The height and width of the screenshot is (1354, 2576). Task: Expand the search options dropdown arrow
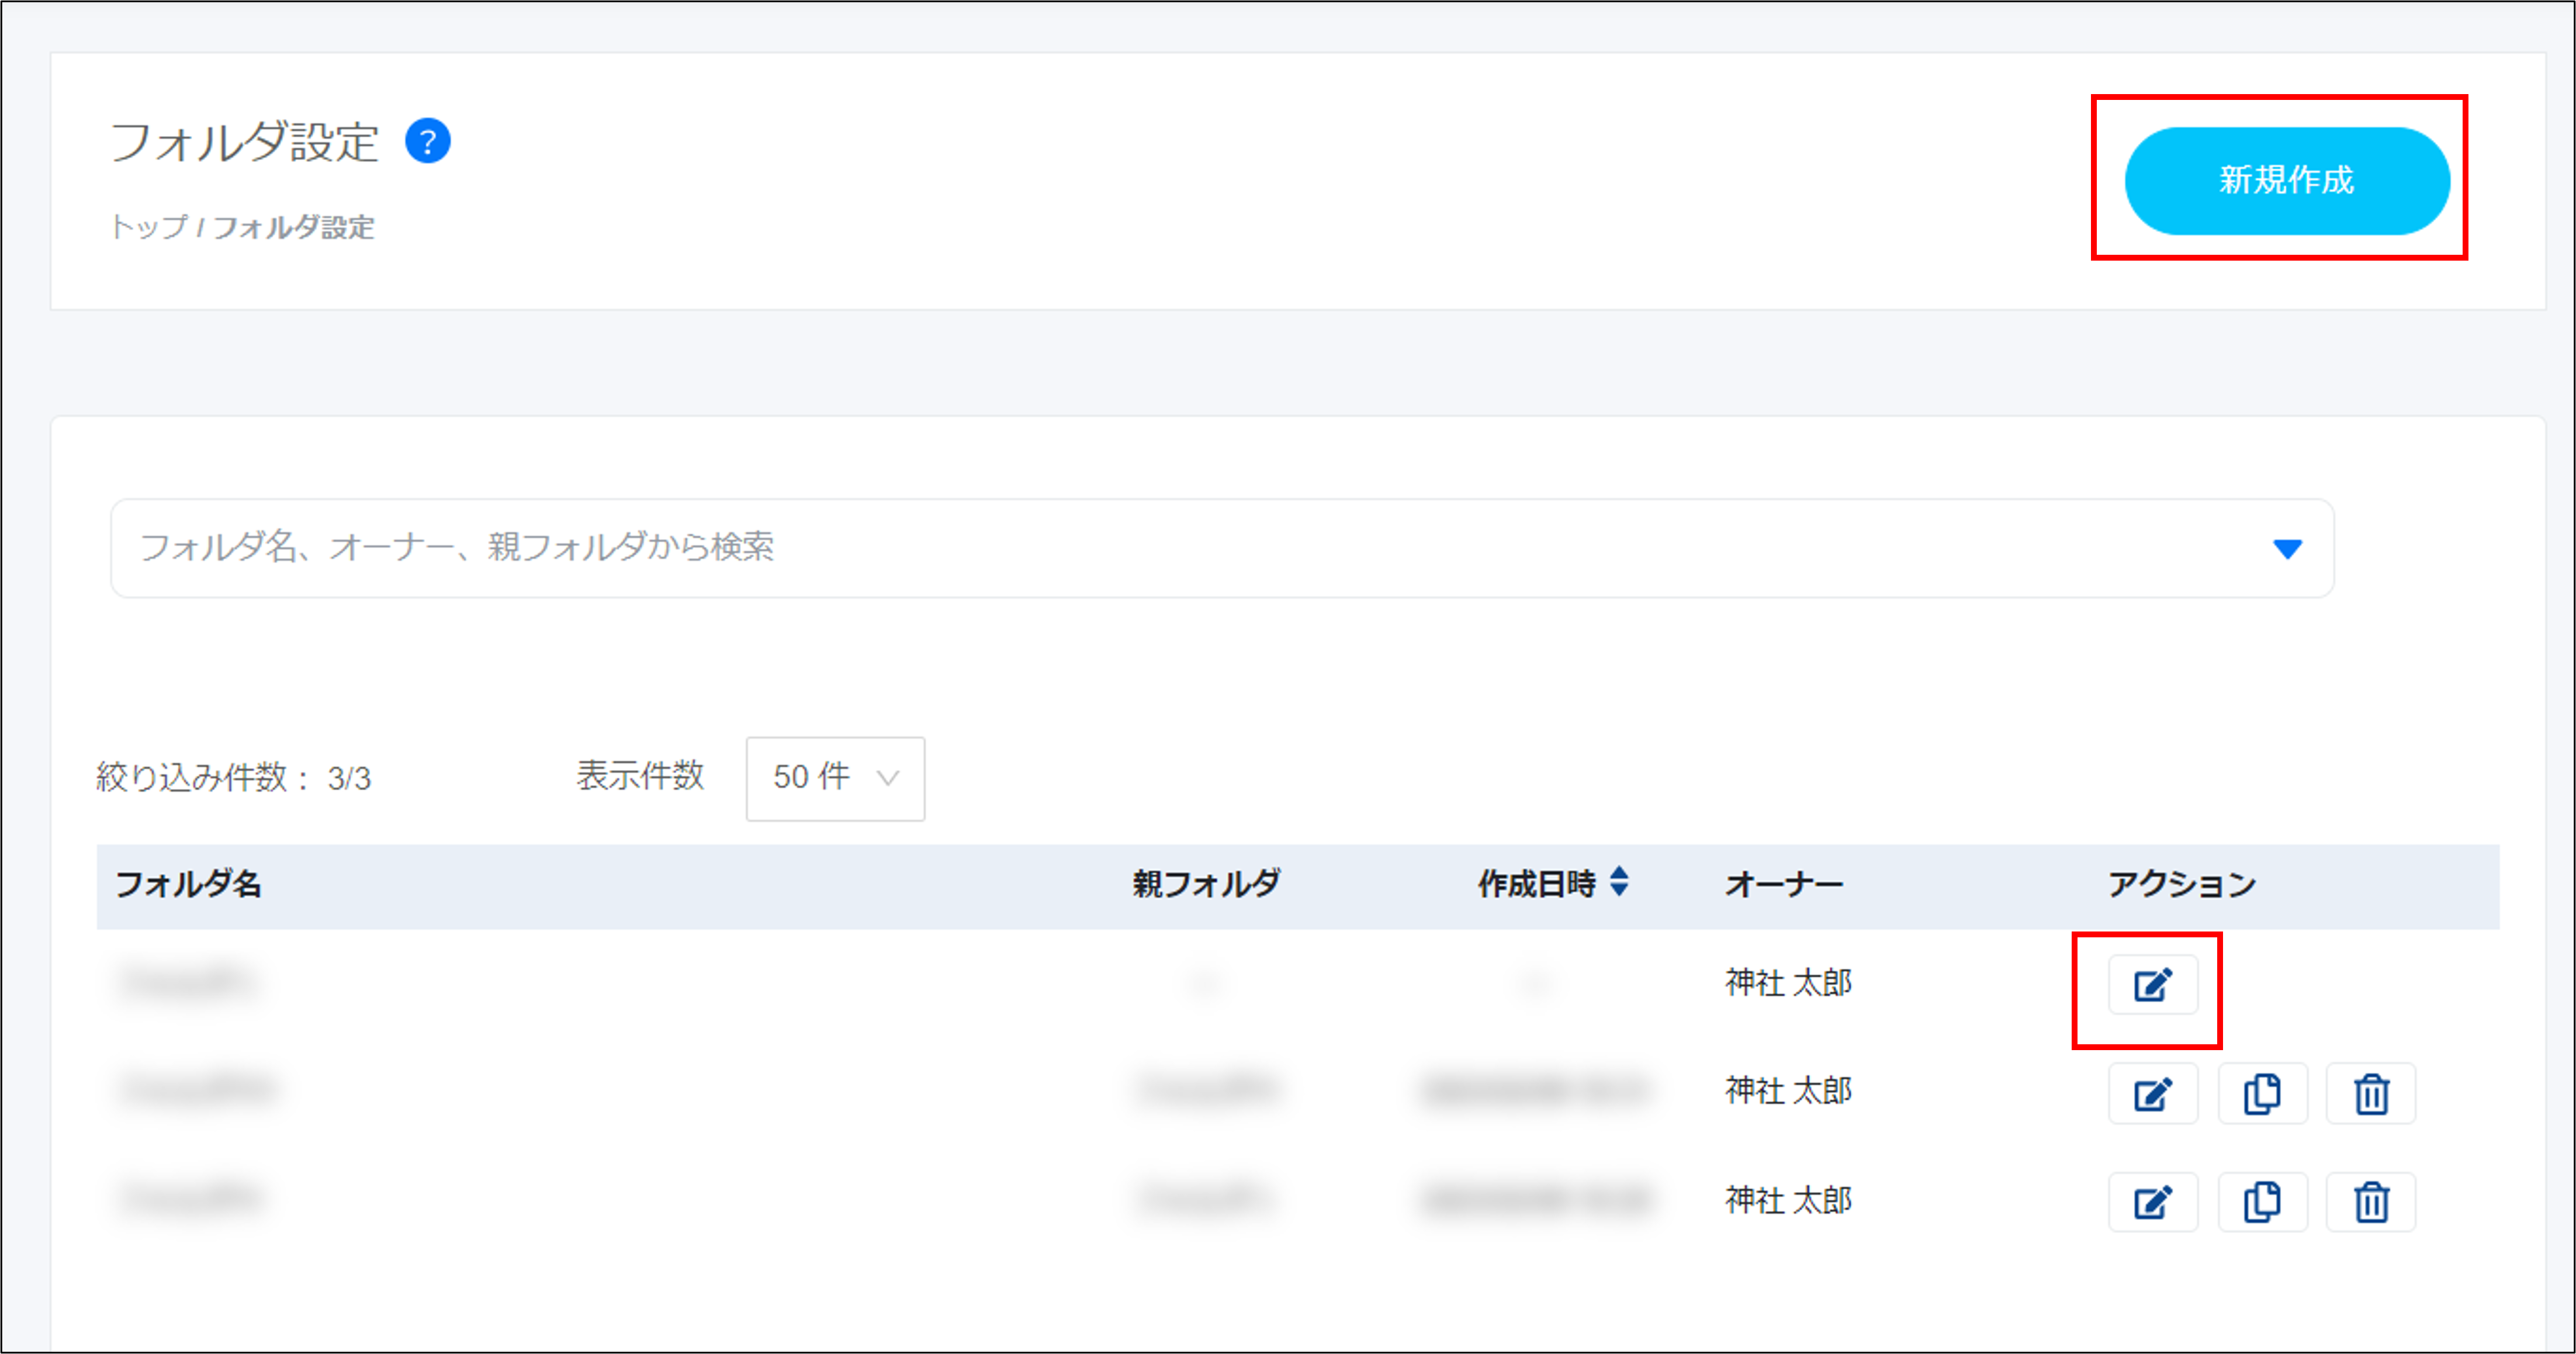pos(2288,548)
